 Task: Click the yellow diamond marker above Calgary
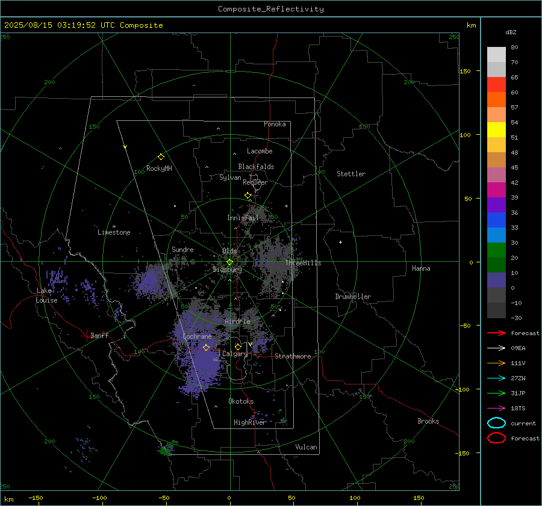(x=238, y=347)
